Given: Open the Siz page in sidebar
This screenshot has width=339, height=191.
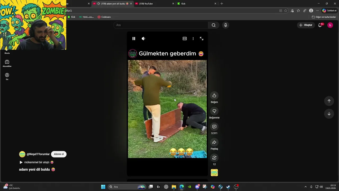Looking at the screenshot, I should click(7, 76).
